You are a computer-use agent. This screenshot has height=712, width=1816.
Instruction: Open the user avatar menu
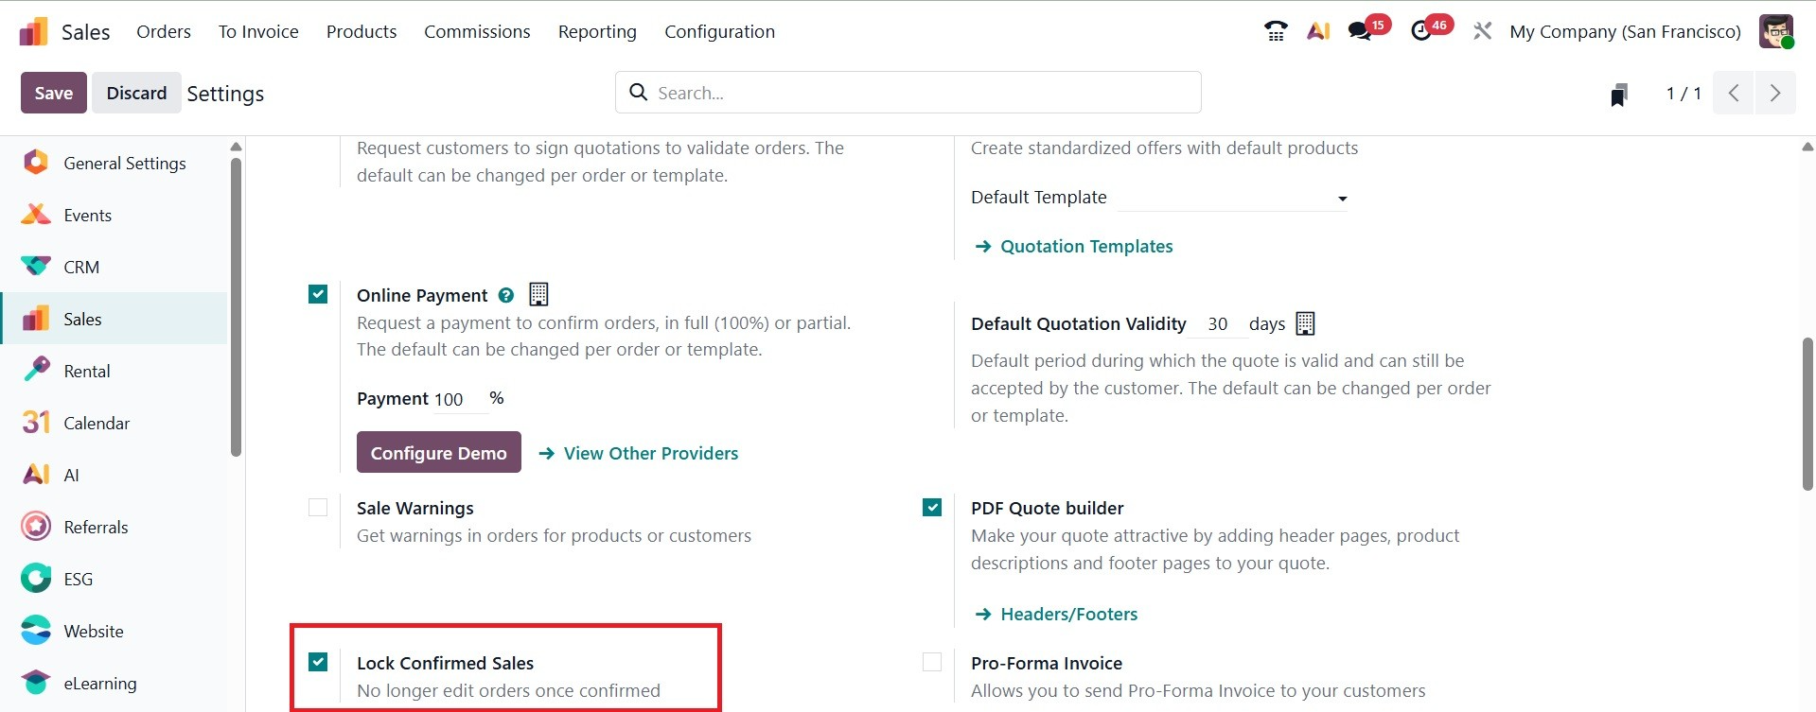pyautogui.click(x=1775, y=31)
